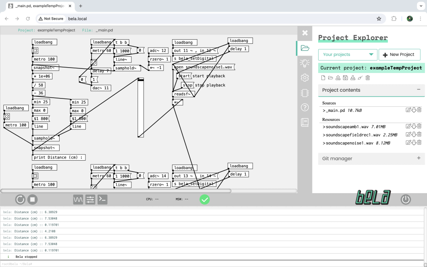Open the Libraries book tab

click(x=305, y=122)
